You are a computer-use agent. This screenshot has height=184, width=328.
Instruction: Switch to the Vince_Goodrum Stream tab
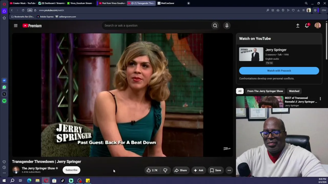pyautogui.click(x=81, y=3)
